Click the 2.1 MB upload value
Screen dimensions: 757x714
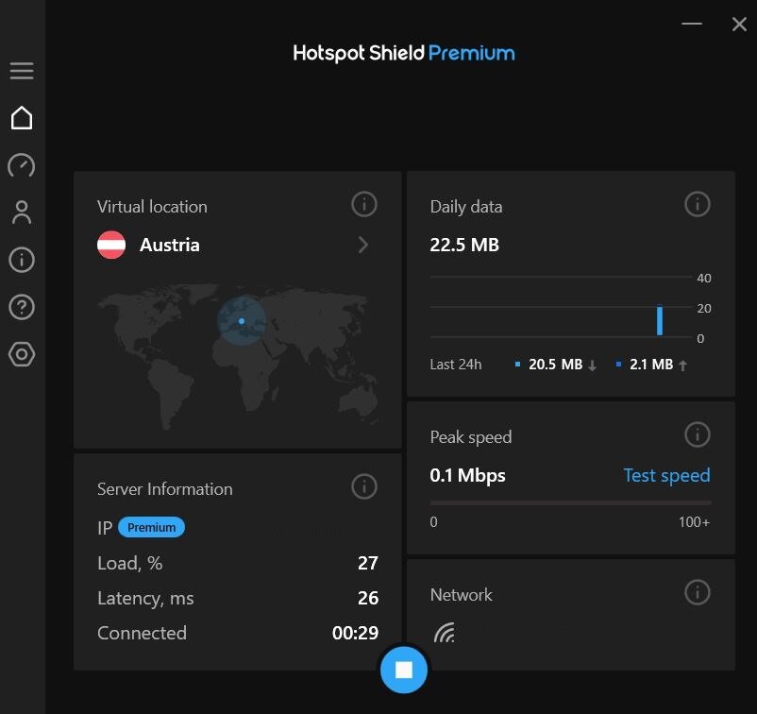(651, 365)
